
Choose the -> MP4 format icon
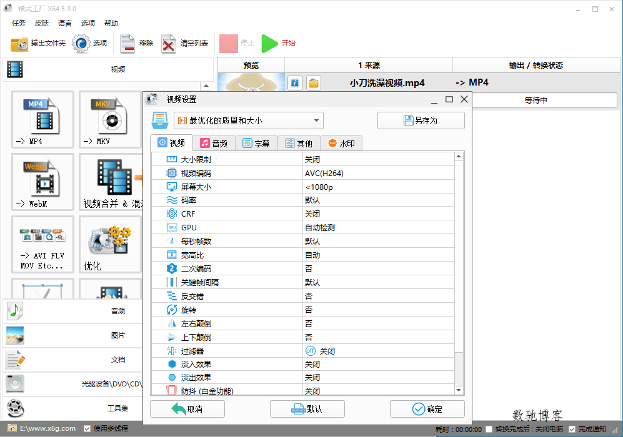coord(42,119)
